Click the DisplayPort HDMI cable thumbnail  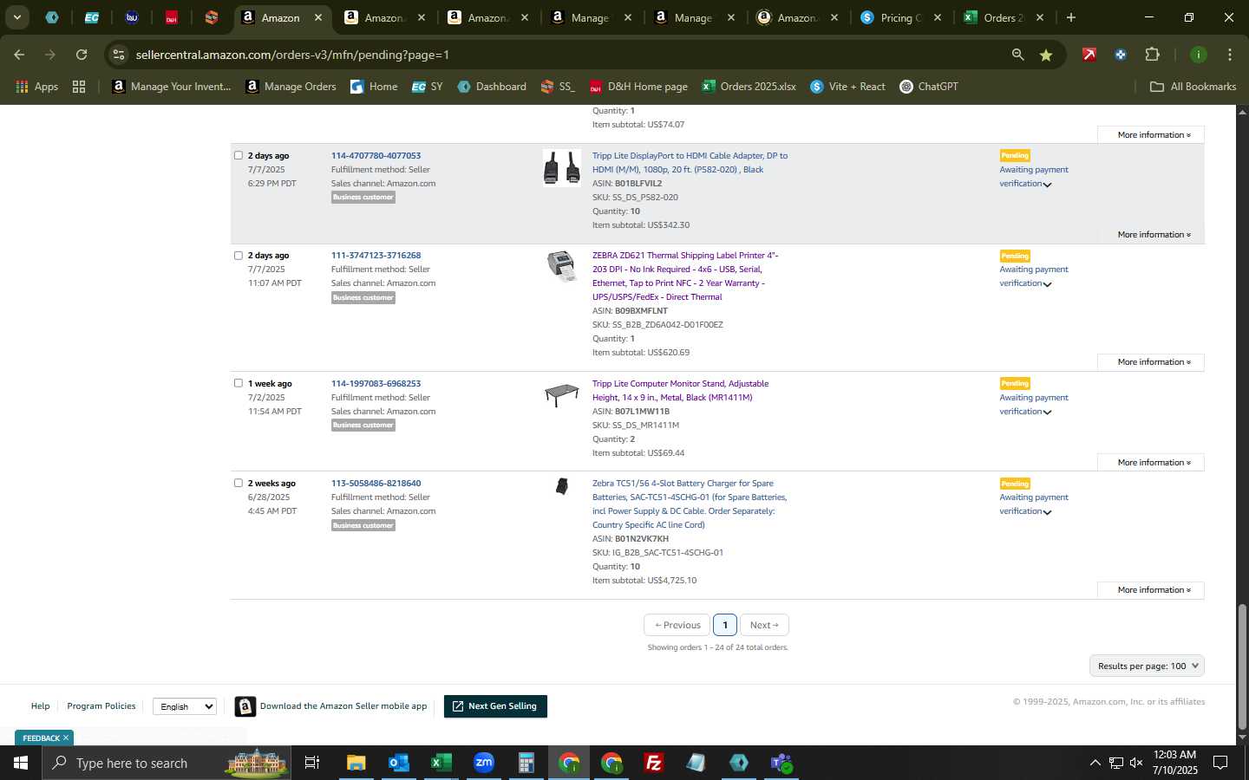coord(561,167)
